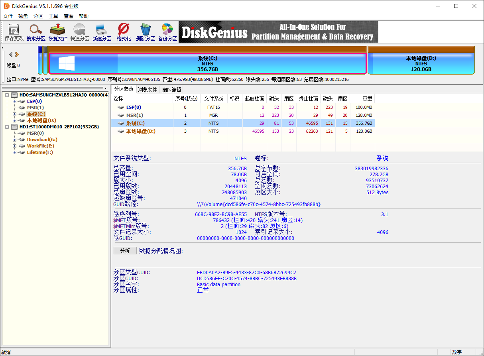
Task: Click the GUID path volume value
Action: (259, 204)
